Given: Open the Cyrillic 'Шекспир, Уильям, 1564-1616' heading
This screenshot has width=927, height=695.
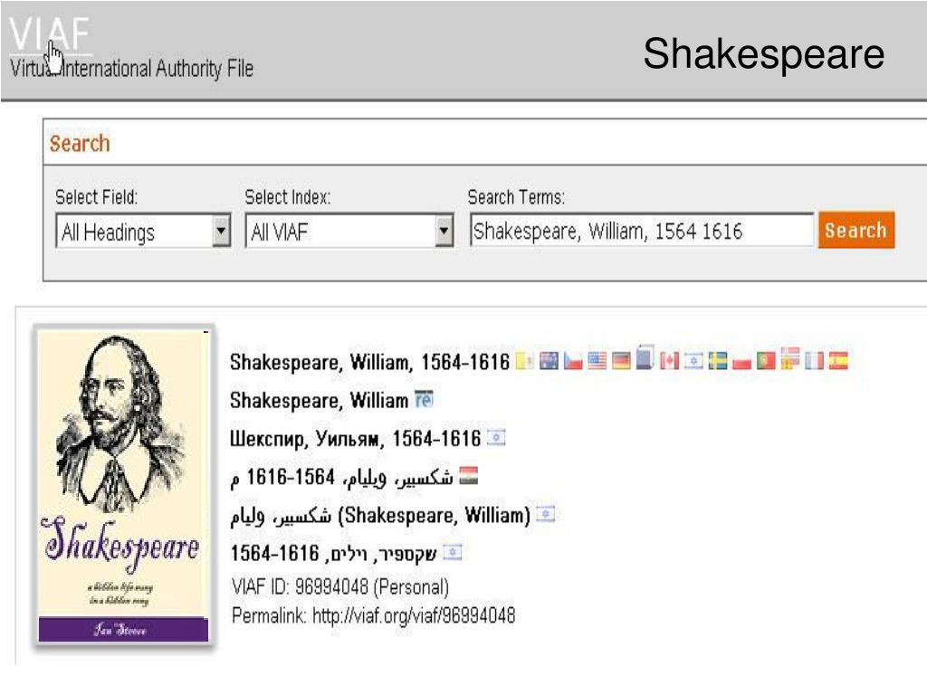Looking at the screenshot, I should [x=355, y=439].
